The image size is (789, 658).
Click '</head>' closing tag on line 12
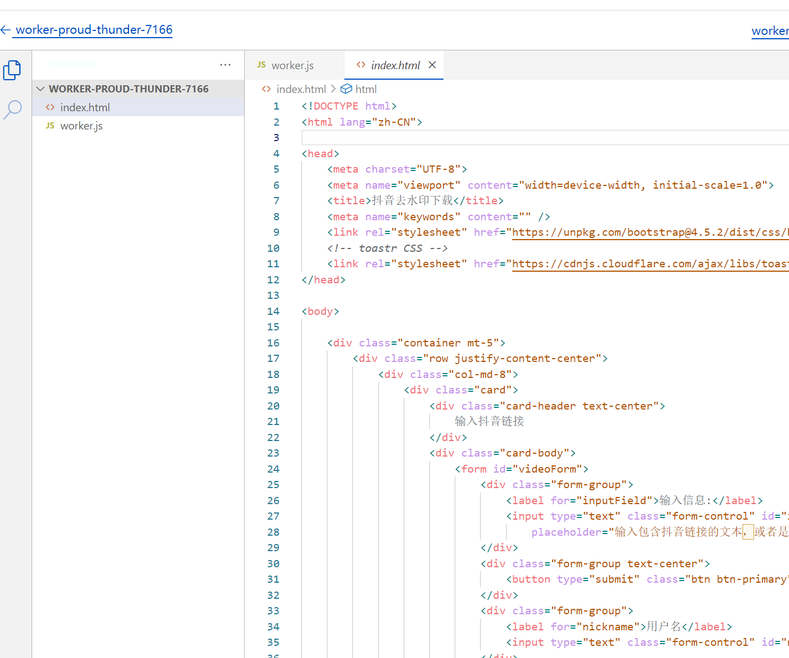coord(324,280)
